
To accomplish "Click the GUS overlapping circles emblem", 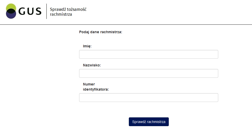I will 11,11.
